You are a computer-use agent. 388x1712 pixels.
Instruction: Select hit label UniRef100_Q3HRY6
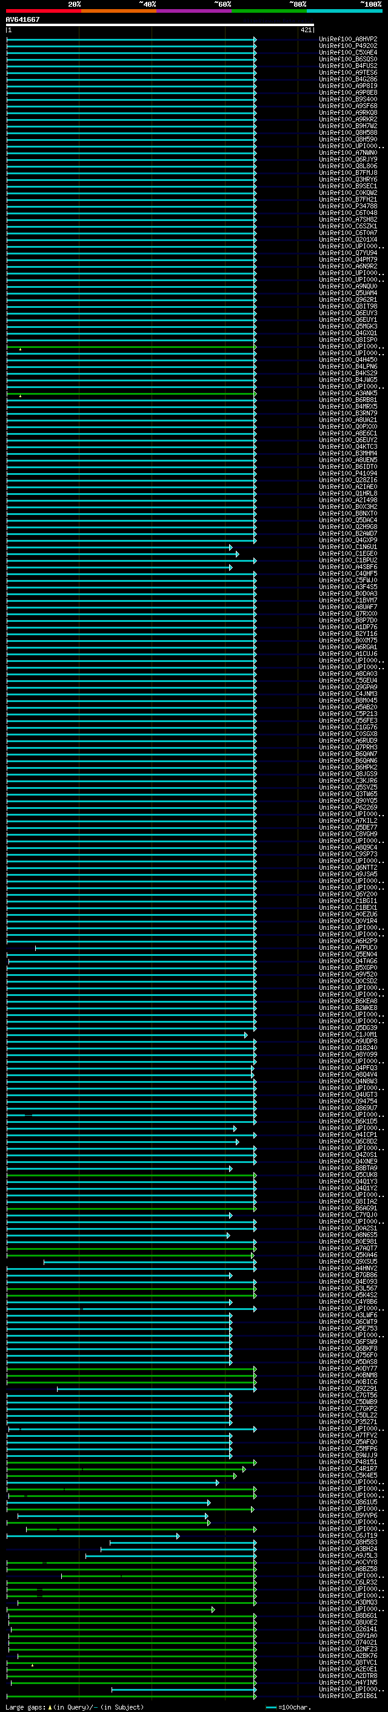click(x=348, y=179)
